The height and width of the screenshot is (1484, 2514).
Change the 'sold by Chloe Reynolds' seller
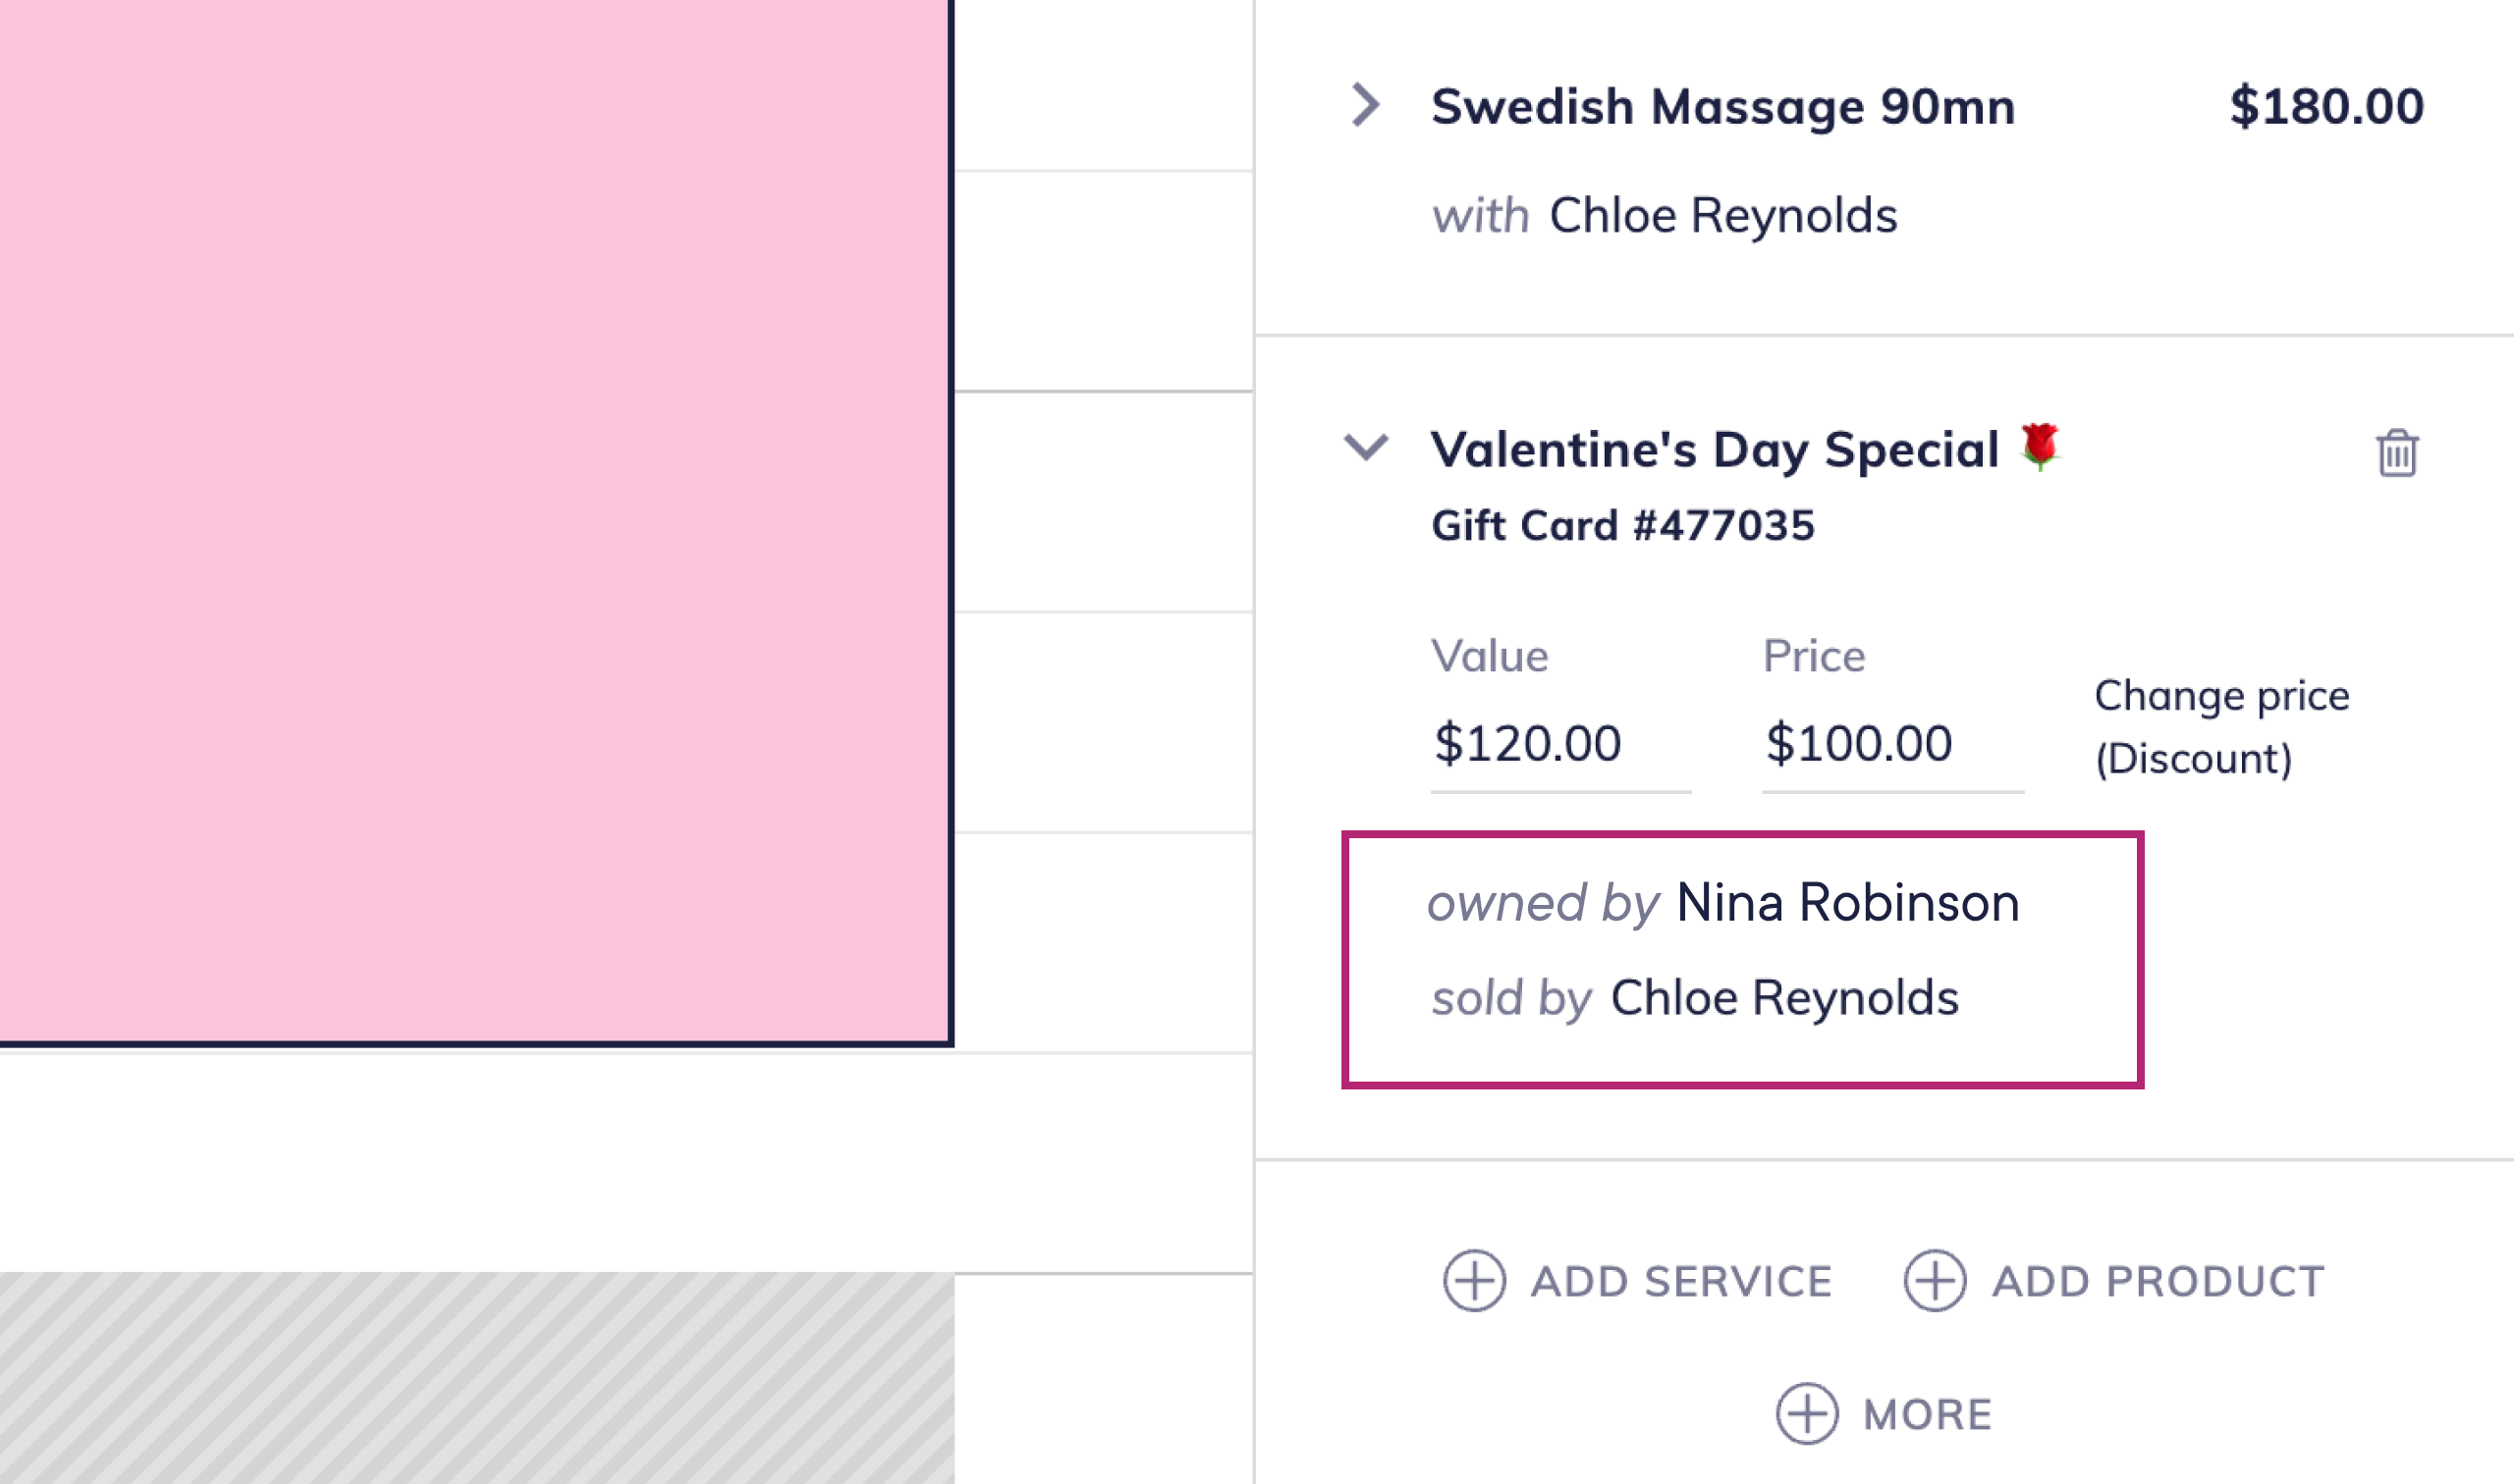1783,997
